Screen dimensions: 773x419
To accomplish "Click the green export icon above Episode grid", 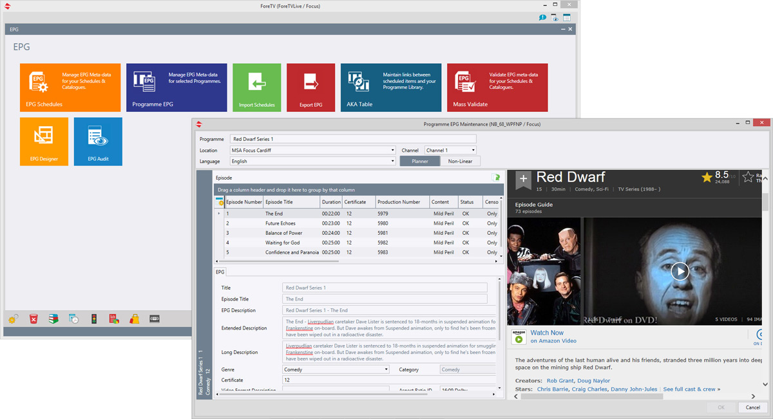I will coord(496,178).
